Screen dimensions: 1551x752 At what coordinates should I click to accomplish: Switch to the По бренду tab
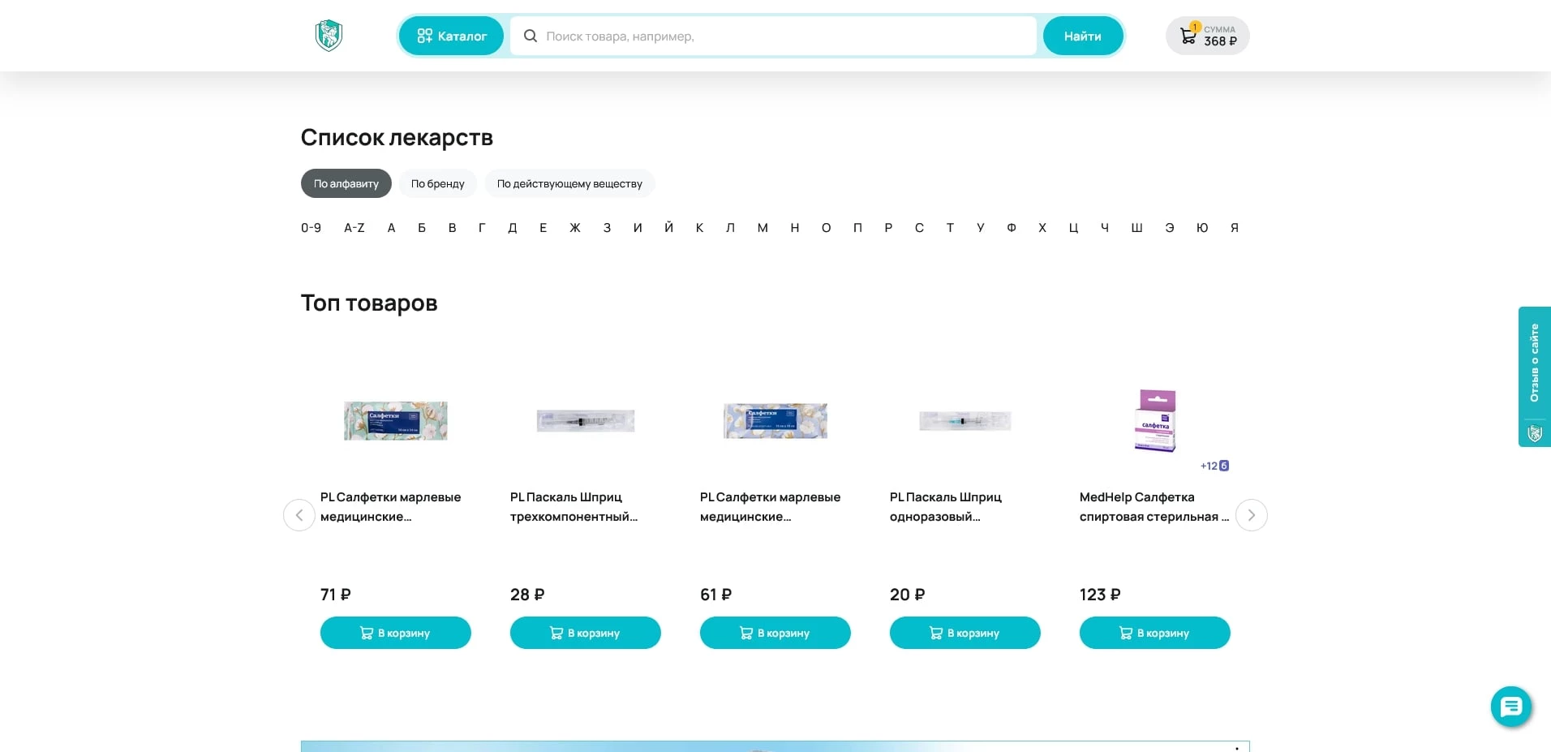coord(437,183)
